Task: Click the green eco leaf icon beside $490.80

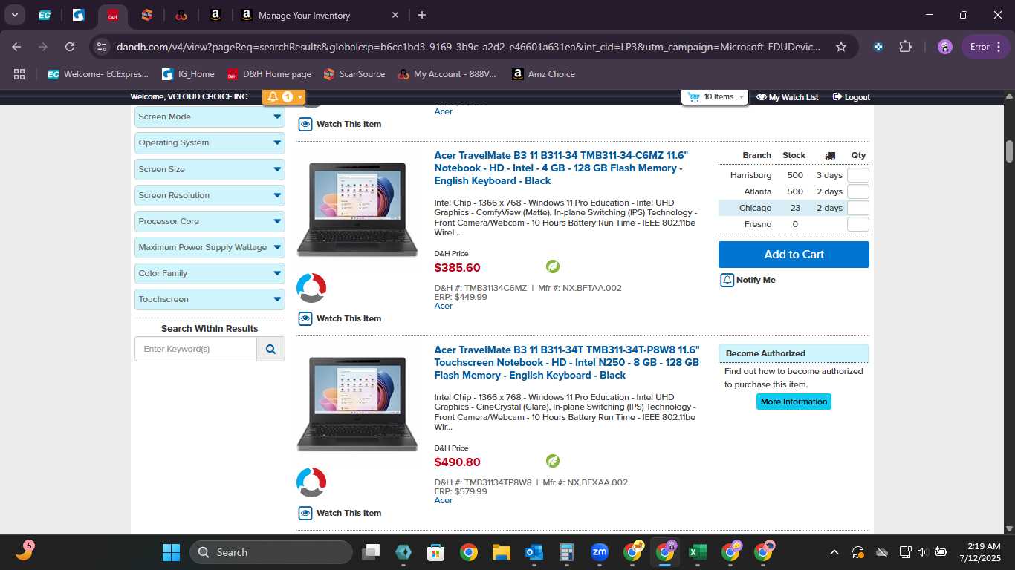Action: pyautogui.click(x=553, y=461)
